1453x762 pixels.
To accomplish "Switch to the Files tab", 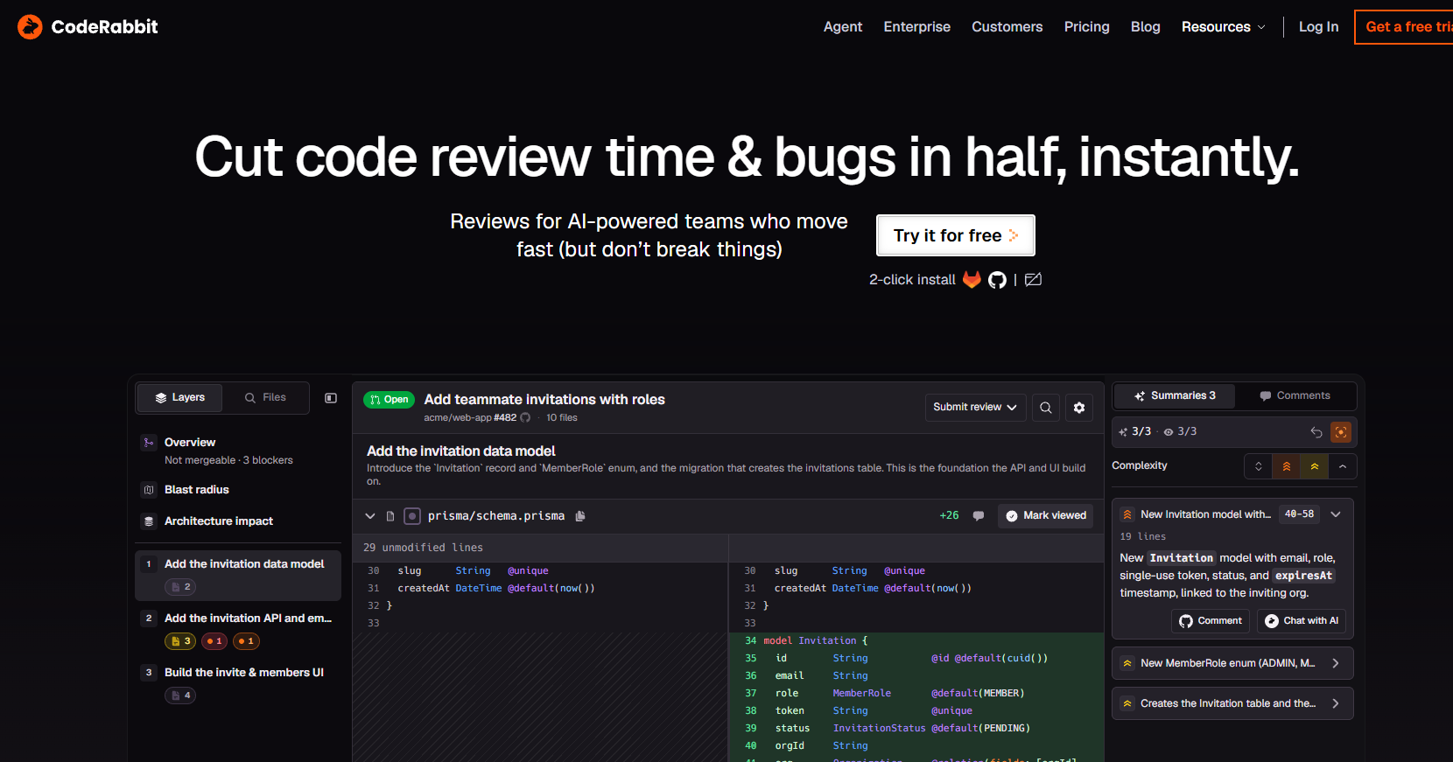I will click(265, 398).
